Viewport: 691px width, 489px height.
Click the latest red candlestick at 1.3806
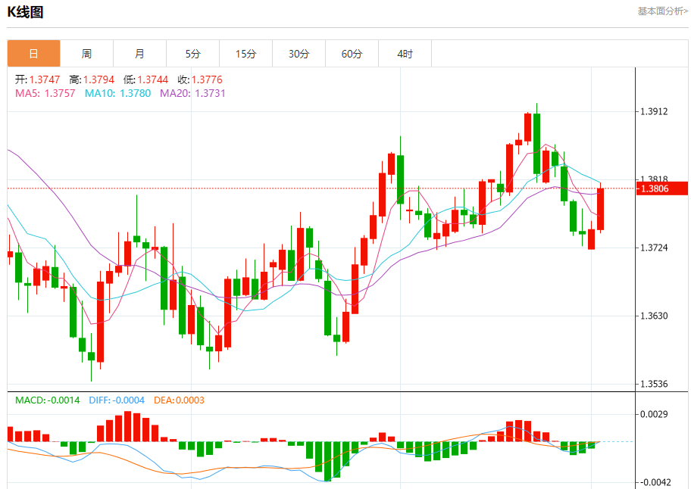coord(600,209)
